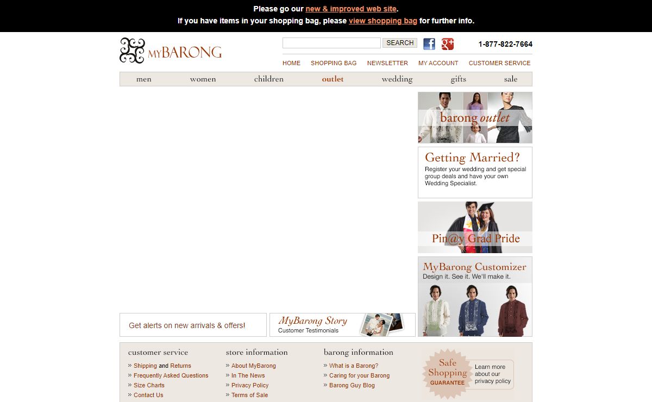This screenshot has width=652, height=402.
Task: Select the men category tab
Action: point(144,79)
